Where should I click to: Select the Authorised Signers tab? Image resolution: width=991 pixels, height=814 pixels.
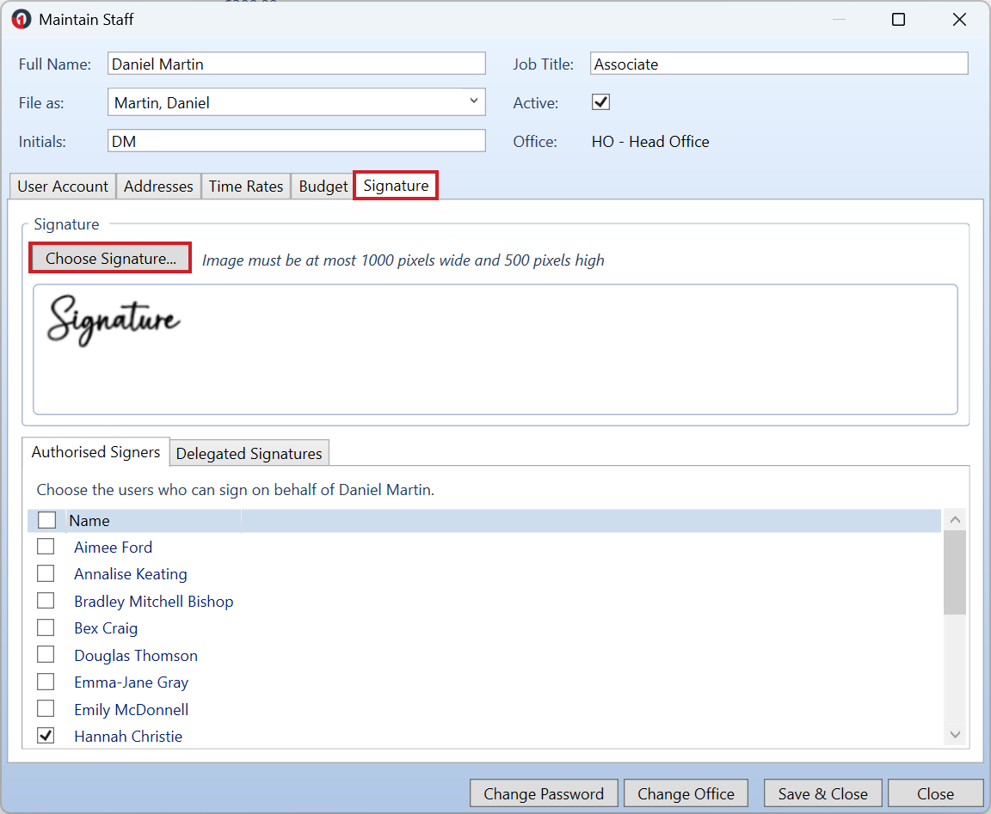click(x=95, y=452)
